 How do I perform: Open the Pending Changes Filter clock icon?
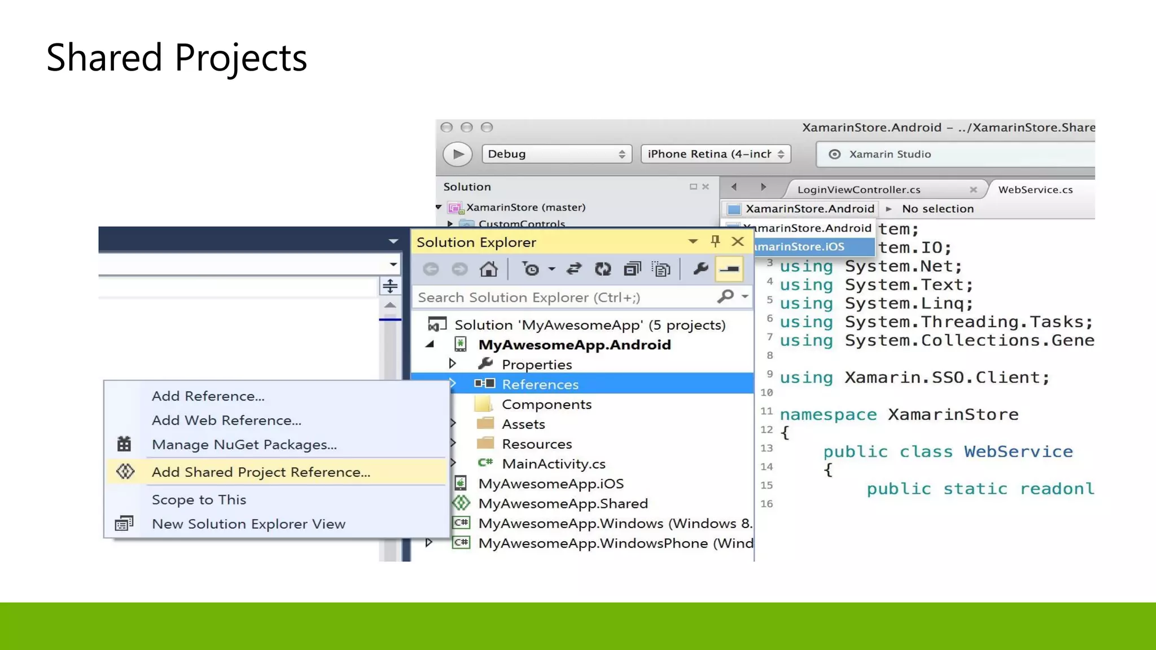click(x=531, y=269)
